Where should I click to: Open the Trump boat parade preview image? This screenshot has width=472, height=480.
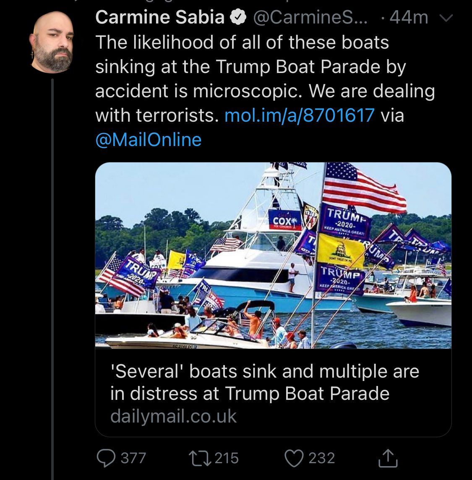tap(273, 255)
